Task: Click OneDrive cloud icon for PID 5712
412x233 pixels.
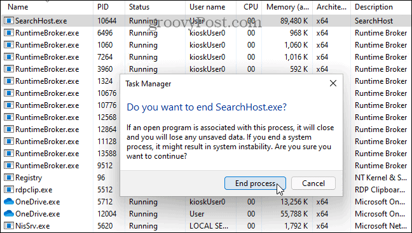Action: [9, 201]
